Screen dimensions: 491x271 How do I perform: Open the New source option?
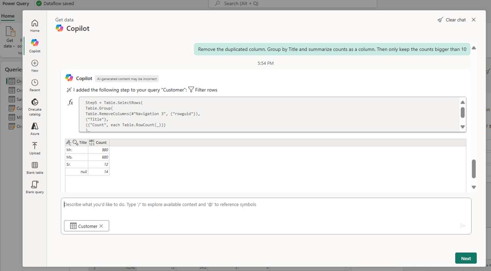coord(35,66)
